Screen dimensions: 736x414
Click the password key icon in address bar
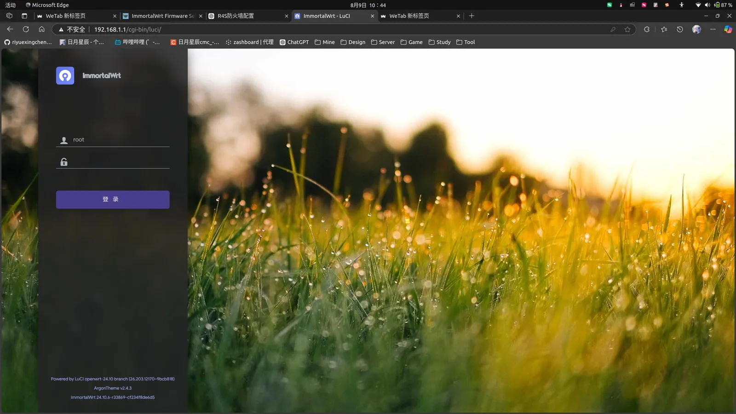[613, 29]
